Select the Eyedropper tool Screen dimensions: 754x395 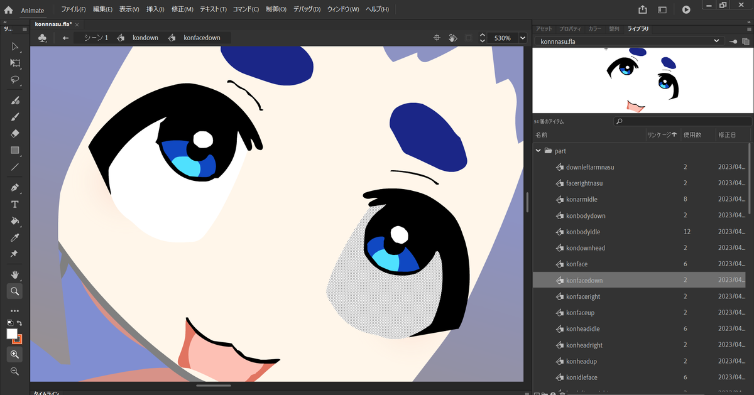(x=15, y=237)
